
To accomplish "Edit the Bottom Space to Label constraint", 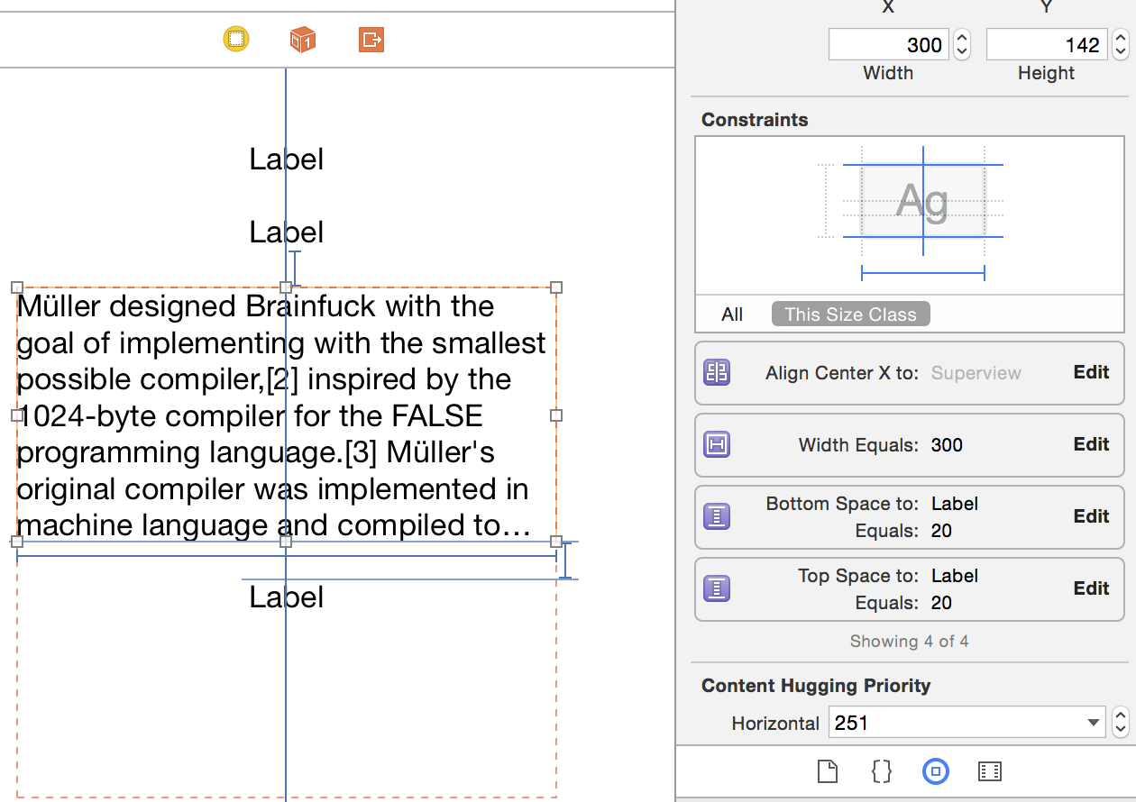I will click(1091, 516).
